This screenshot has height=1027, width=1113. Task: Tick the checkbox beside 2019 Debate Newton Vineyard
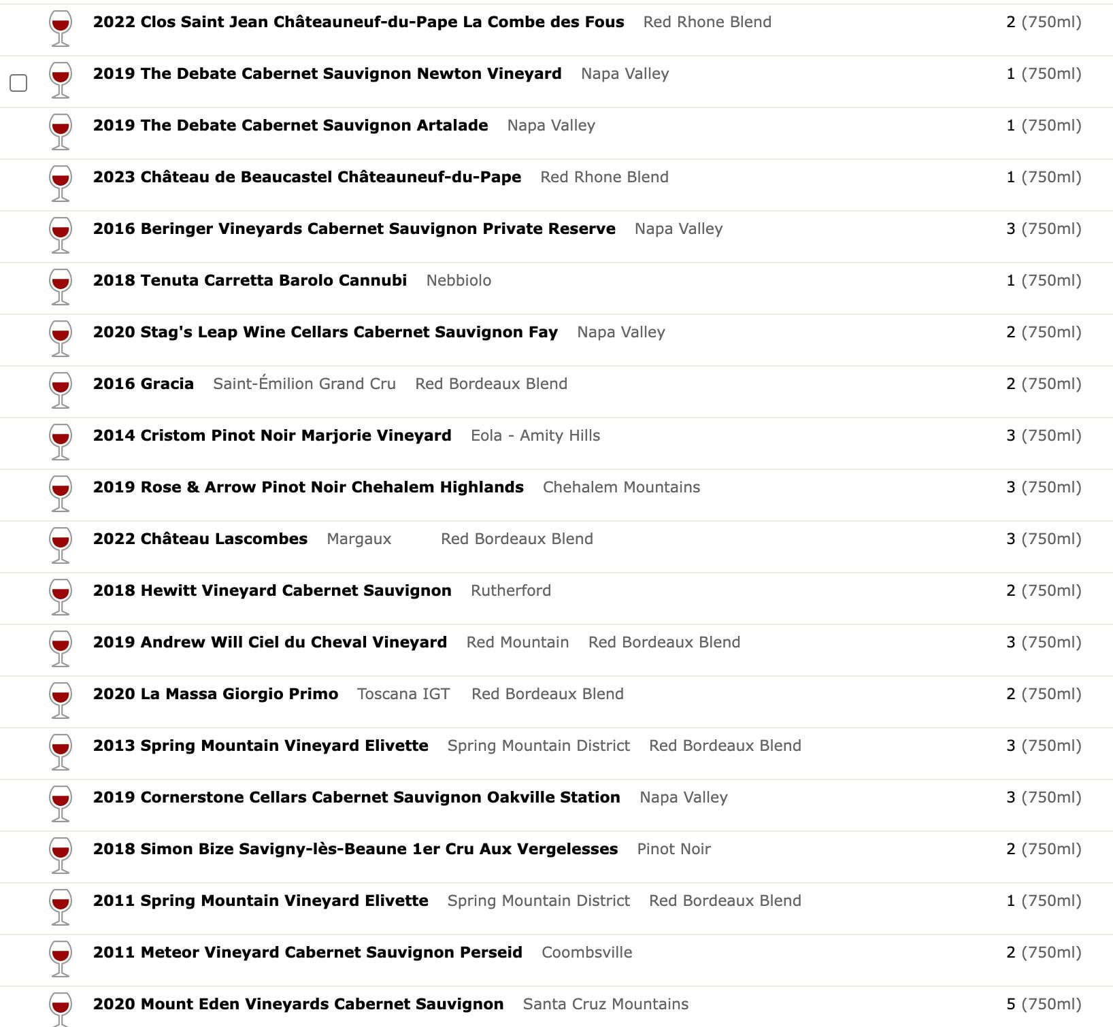pyautogui.click(x=18, y=83)
